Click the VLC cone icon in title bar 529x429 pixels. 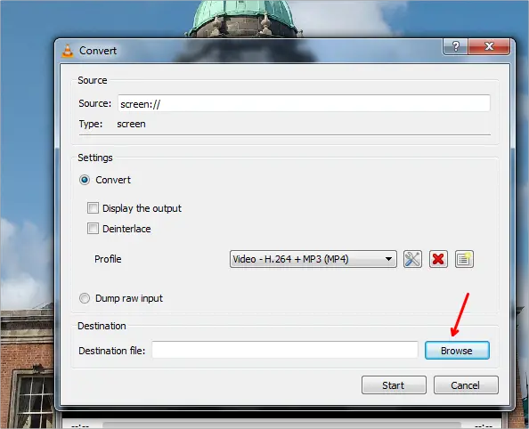point(68,51)
